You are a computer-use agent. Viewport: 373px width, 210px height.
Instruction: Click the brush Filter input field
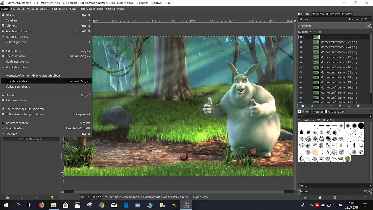click(x=333, y=116)
